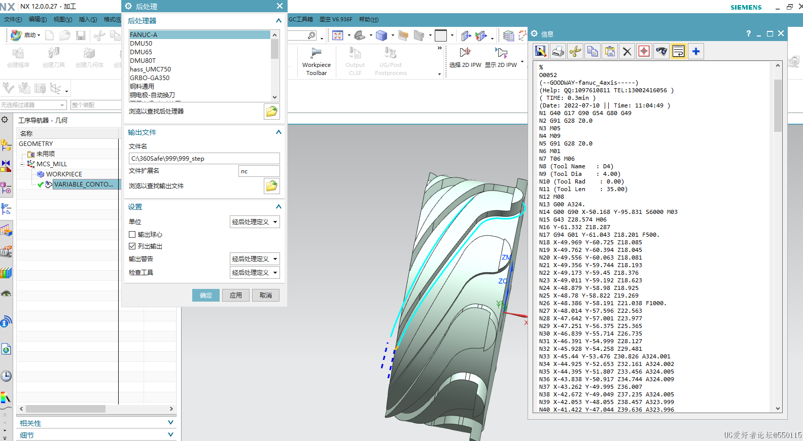
Task: Click the 确定 button
Action: pos(206,296)
